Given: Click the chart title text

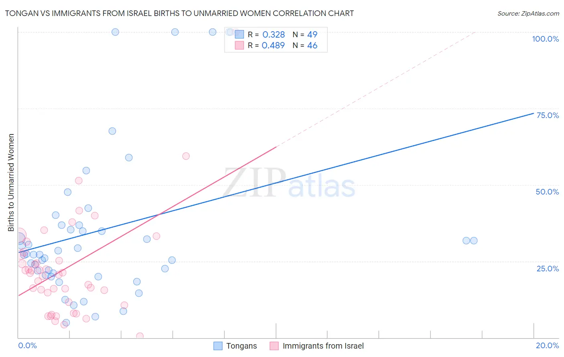Looking at the screenshot, I should [179, 13].
